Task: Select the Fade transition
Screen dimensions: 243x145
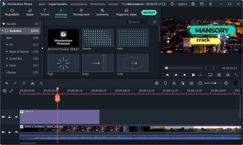Action: [133, 38]
